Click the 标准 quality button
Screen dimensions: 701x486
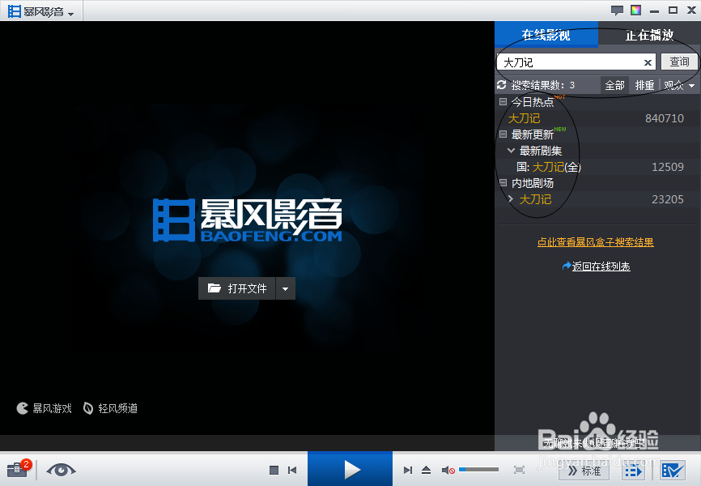[x=584, y=471]
